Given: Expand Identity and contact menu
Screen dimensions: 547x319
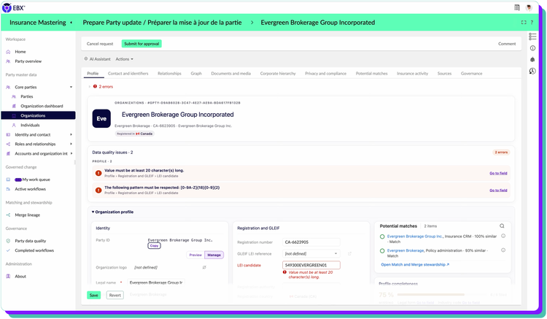Looking at the screenshot, I should 71,135.
